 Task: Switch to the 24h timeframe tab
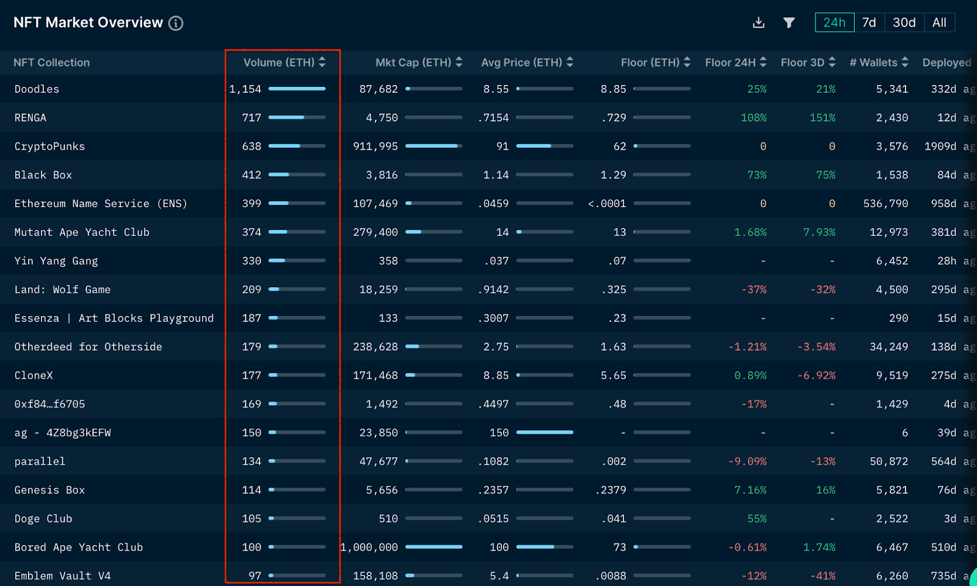[834, 23]
